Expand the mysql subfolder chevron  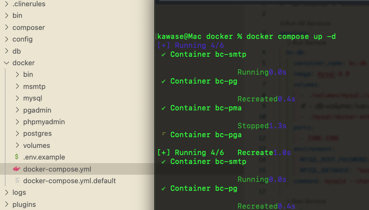(x=17, y=98)
